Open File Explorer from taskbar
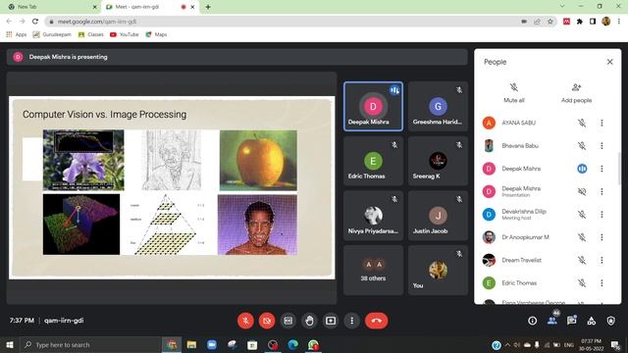The height and width of the screenshot is (353, 628). click(x=191, y=344)
